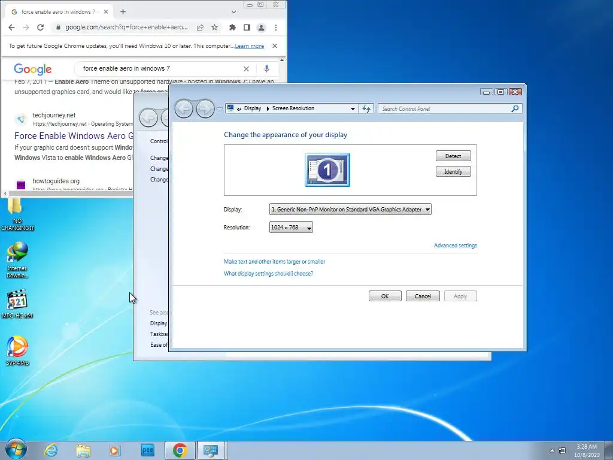613x460 pixels.
Task: Open Windows Media Player from taskbar
Action: click(x=115, y=450)
